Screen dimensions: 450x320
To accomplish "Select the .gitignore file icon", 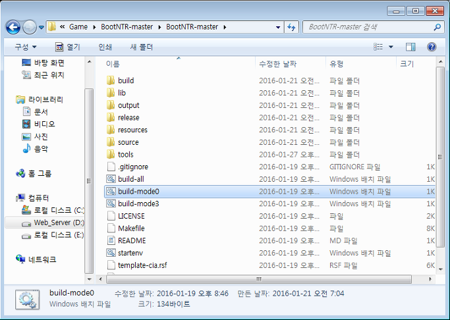I will pos(111,167).
